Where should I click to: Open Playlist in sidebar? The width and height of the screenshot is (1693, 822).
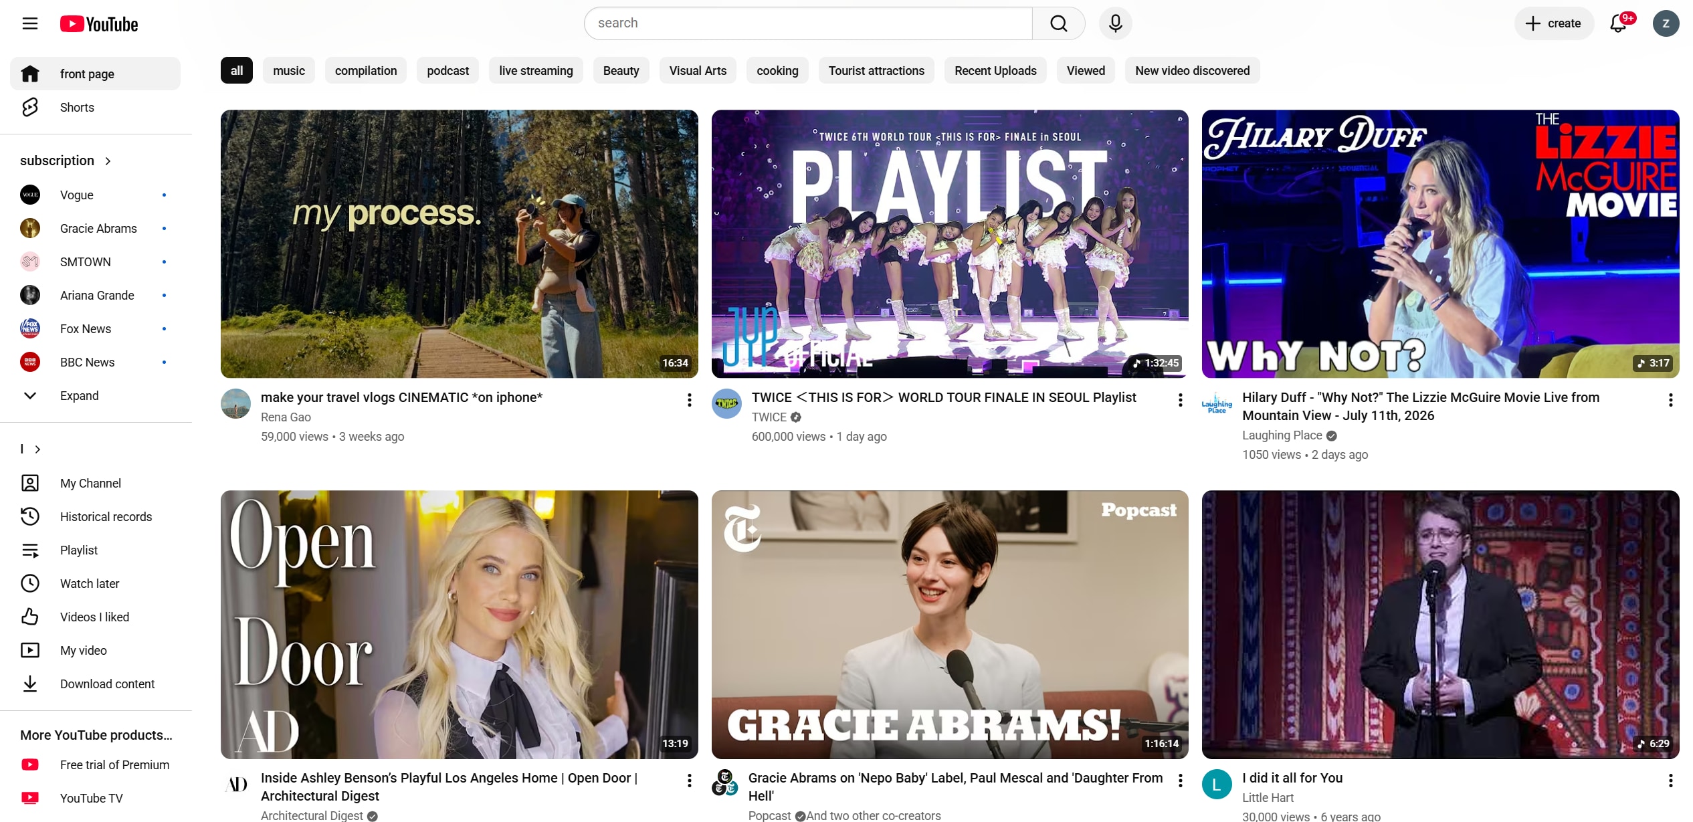95,550
